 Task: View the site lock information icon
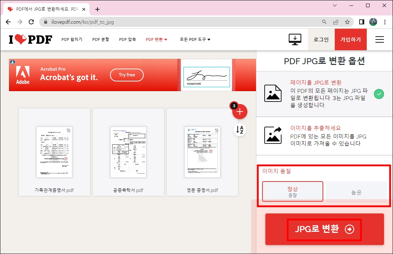46,22
